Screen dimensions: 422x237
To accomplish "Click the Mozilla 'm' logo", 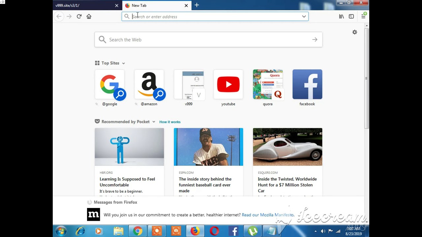I will (x=93, y=215).
